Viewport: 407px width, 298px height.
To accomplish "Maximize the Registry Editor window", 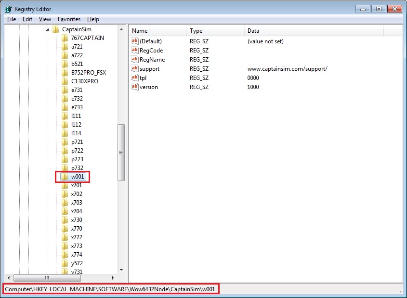I will point(379,9).
